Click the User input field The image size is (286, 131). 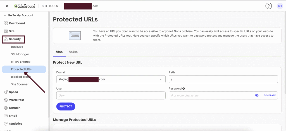[x=111, y=95]
